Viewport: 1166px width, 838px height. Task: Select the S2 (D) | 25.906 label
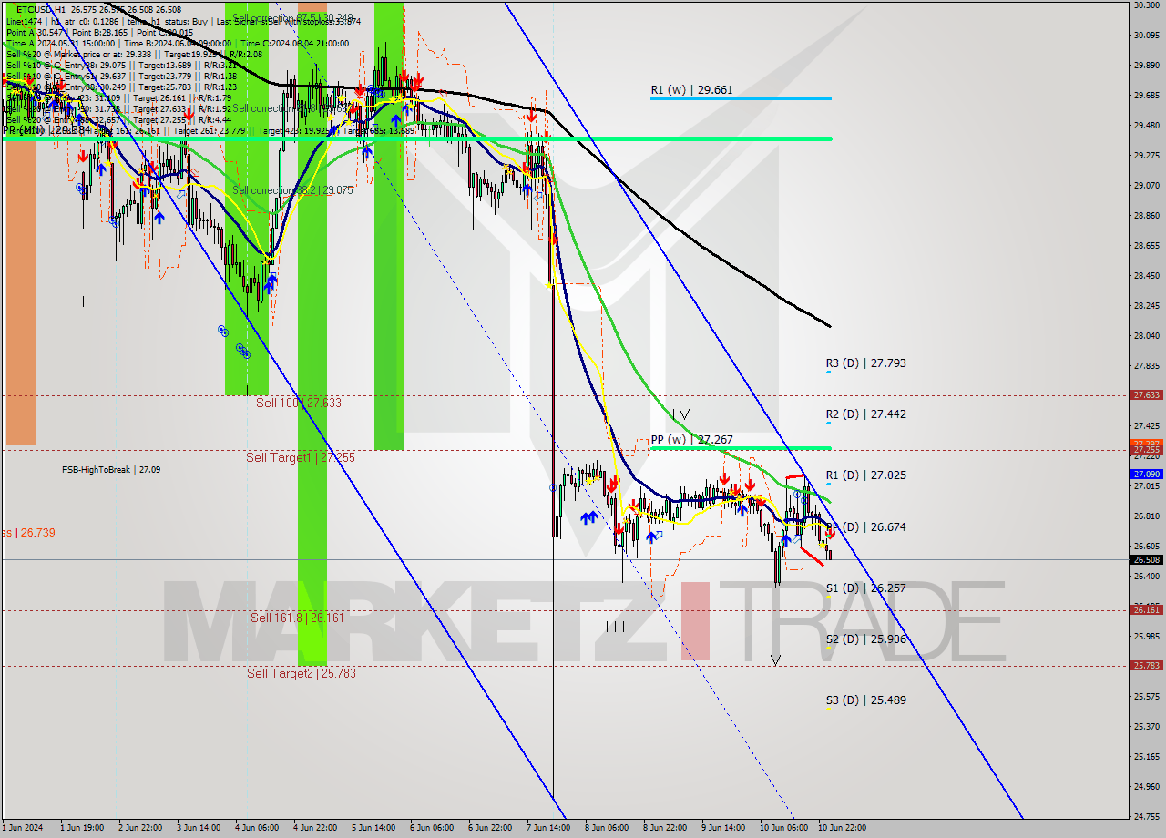865,639
